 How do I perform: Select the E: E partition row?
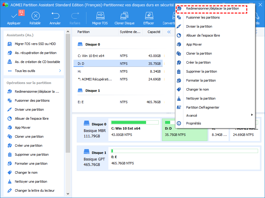pyautogui.click(x=118, y=102)
